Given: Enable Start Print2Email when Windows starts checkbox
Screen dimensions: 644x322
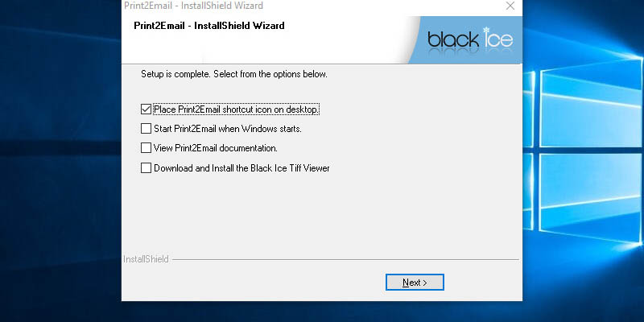Looking at the screenshot, I should point(146,128).
